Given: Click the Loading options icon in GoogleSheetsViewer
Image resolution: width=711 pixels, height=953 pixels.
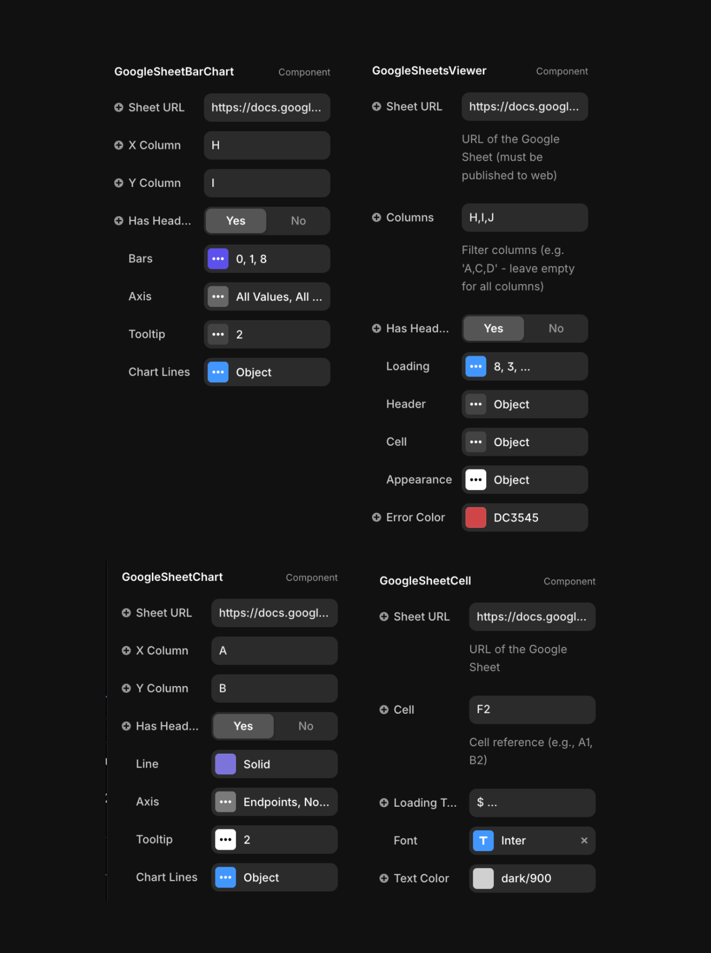Looking at the screenshot, I should pyautogui.click(x=476, y=366).
